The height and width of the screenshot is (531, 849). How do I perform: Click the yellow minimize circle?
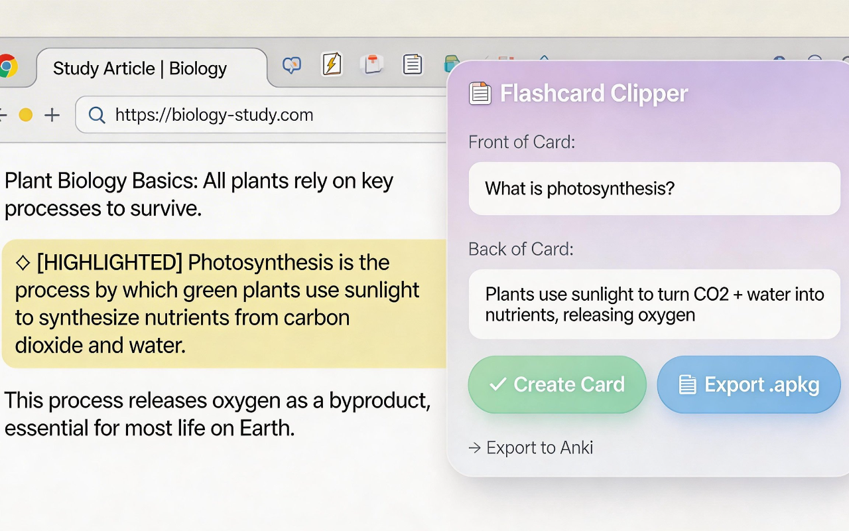click(25, 115)
